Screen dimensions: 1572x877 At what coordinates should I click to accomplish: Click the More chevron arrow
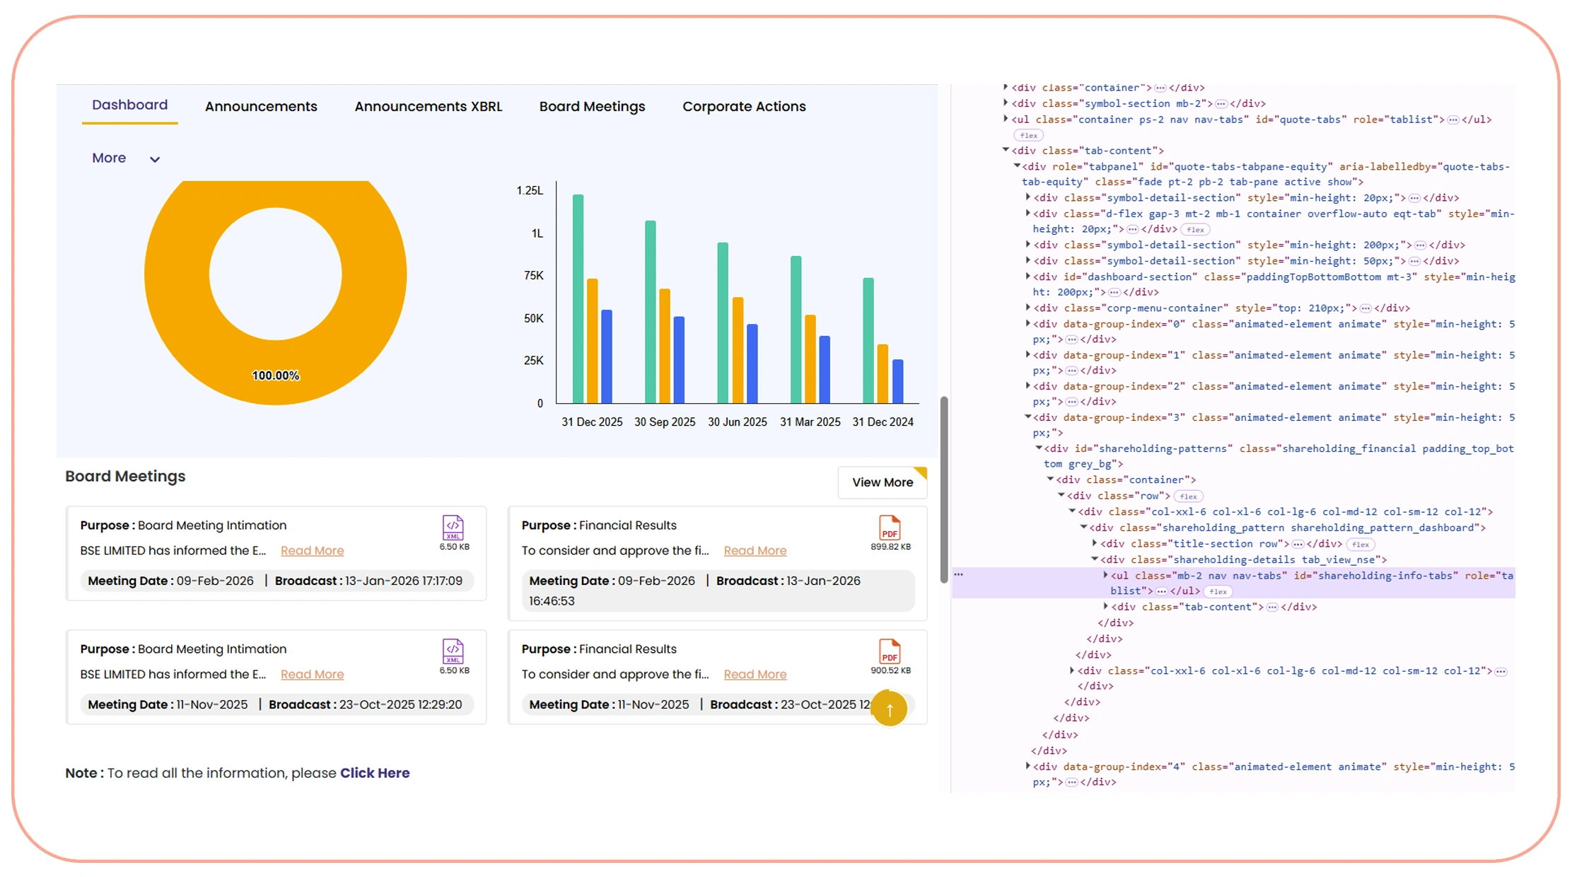point(155,160)
